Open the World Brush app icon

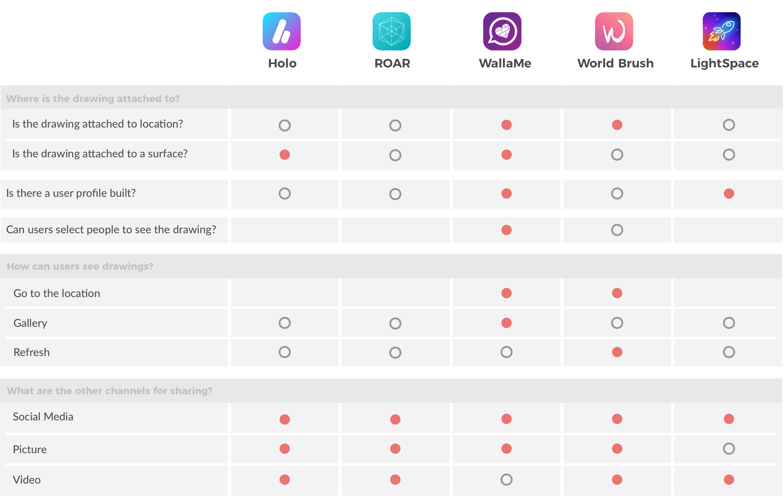coord(614,31)
